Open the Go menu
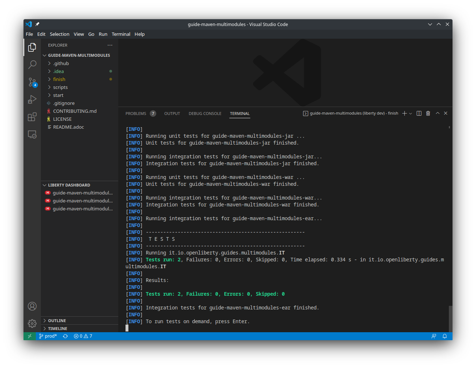Image resolution: width=476 pixels, height=368 pixels. pyautogui.click(x=91, y=34)
